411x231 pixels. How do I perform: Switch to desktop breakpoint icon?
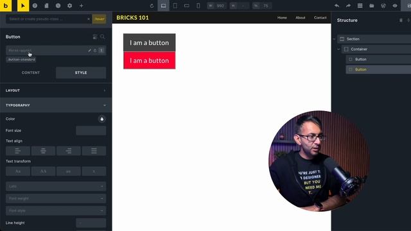coord(163,6)
